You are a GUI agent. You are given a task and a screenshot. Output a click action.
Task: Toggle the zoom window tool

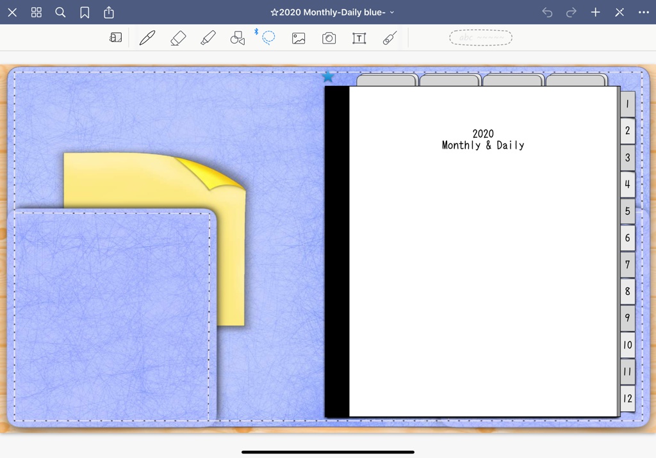pos(115,38)
